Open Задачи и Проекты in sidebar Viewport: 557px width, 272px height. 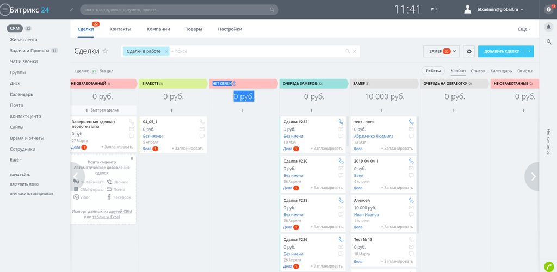(x=29, y=51)
